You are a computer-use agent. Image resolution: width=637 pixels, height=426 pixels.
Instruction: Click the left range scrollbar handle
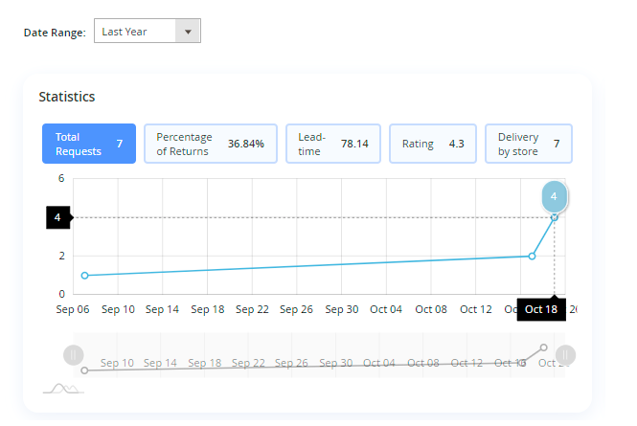[x=74, y=355]
